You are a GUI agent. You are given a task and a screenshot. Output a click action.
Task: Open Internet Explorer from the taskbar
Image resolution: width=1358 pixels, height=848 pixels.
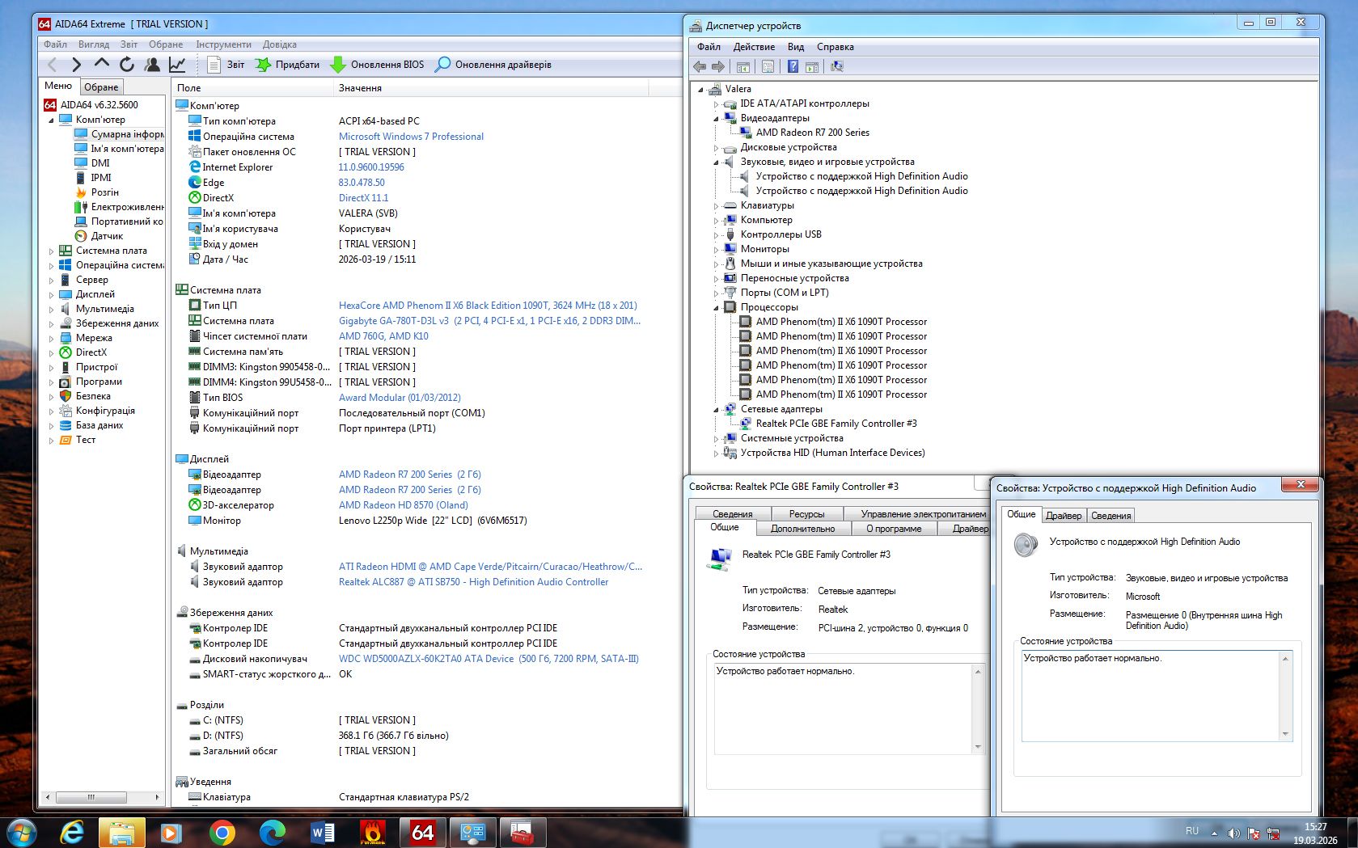pyautogui.click(x=73, y=832)
